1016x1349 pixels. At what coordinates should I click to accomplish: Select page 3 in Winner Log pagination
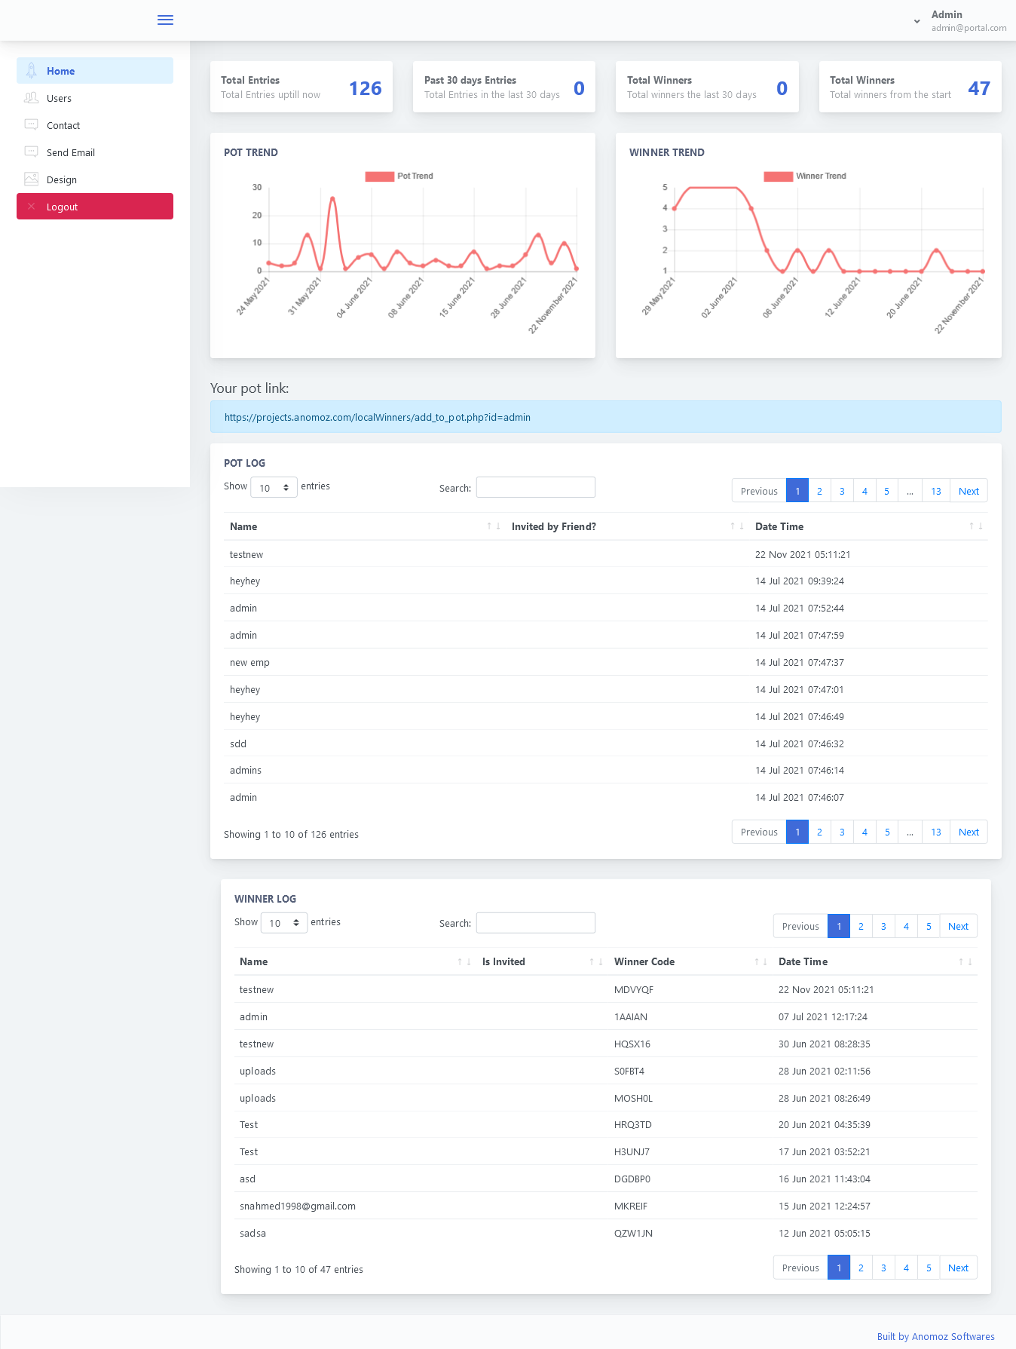point(883,927)
